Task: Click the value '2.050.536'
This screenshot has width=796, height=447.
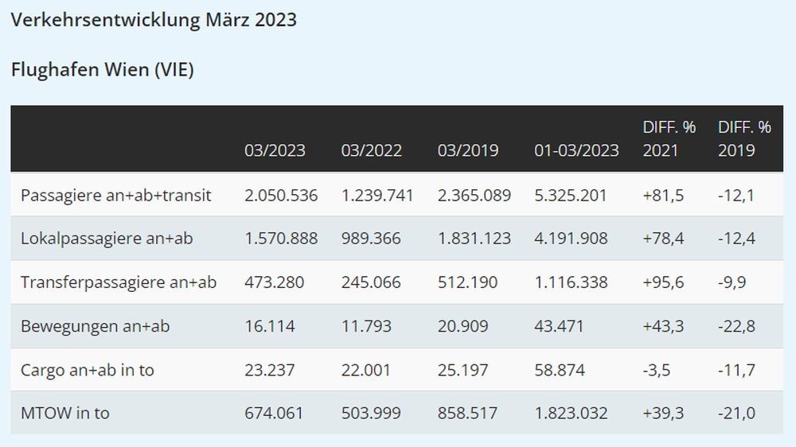Action: point(281,196)
